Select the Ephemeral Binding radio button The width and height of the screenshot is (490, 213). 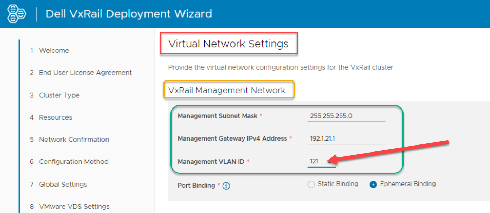(x=373, y=185)
